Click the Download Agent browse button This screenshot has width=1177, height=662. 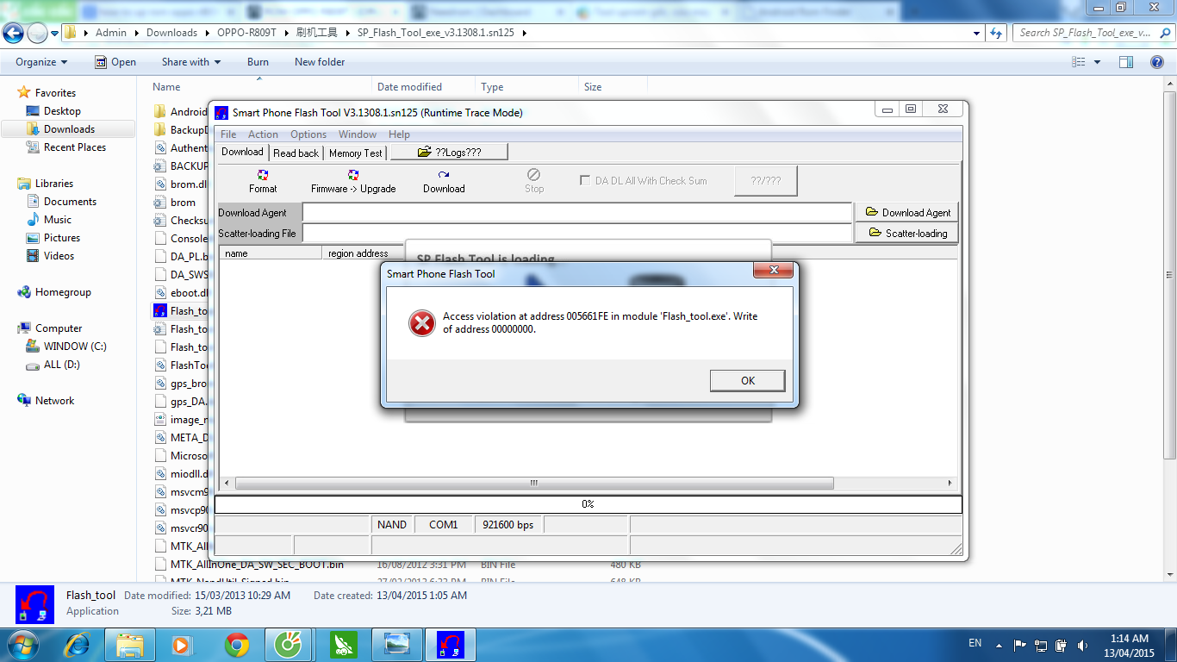pos(906,212)
